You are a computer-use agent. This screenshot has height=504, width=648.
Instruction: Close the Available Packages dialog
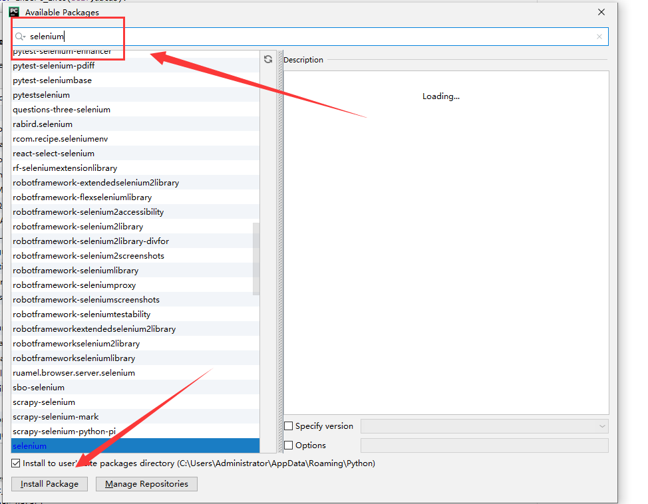point(601,12)
